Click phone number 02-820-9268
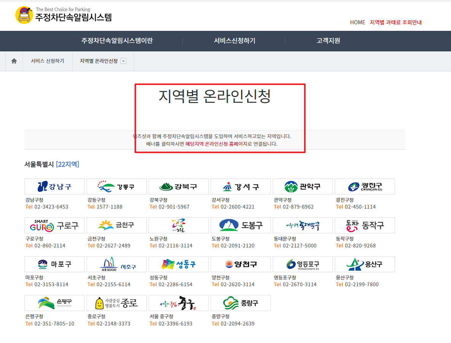This screenshot has width=451, height=343. pyautogui.click(x=360, y=246)
